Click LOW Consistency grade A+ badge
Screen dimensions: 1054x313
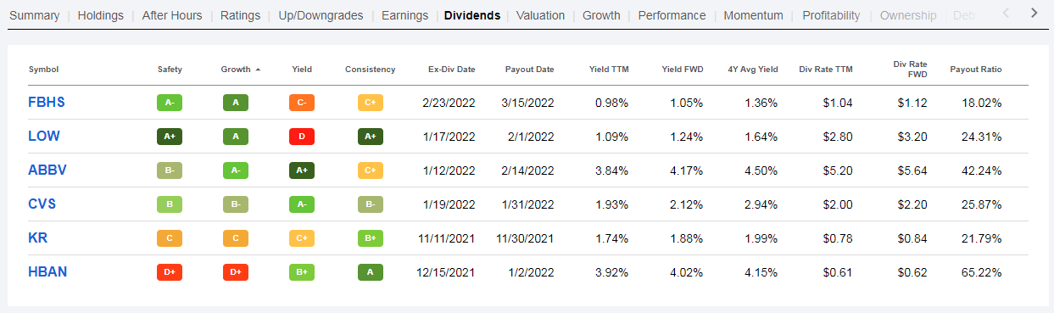[371, 137]
